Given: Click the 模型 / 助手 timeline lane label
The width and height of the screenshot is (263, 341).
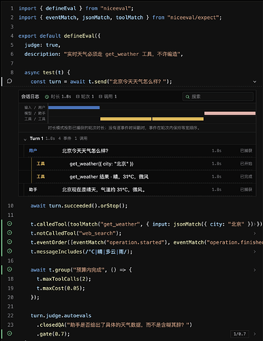Looking at the screenshot, I should pos(35,113).
